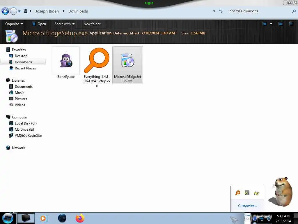This screenshot has width=298, height=224.
Task: Open Recent Places
Action: pyautogui.click(x=25, y=68)
